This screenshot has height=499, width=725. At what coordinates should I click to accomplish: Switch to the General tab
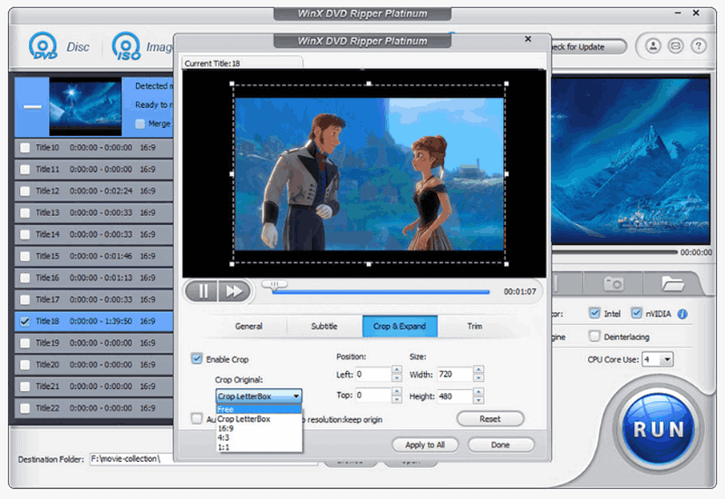tap(248, 327)
